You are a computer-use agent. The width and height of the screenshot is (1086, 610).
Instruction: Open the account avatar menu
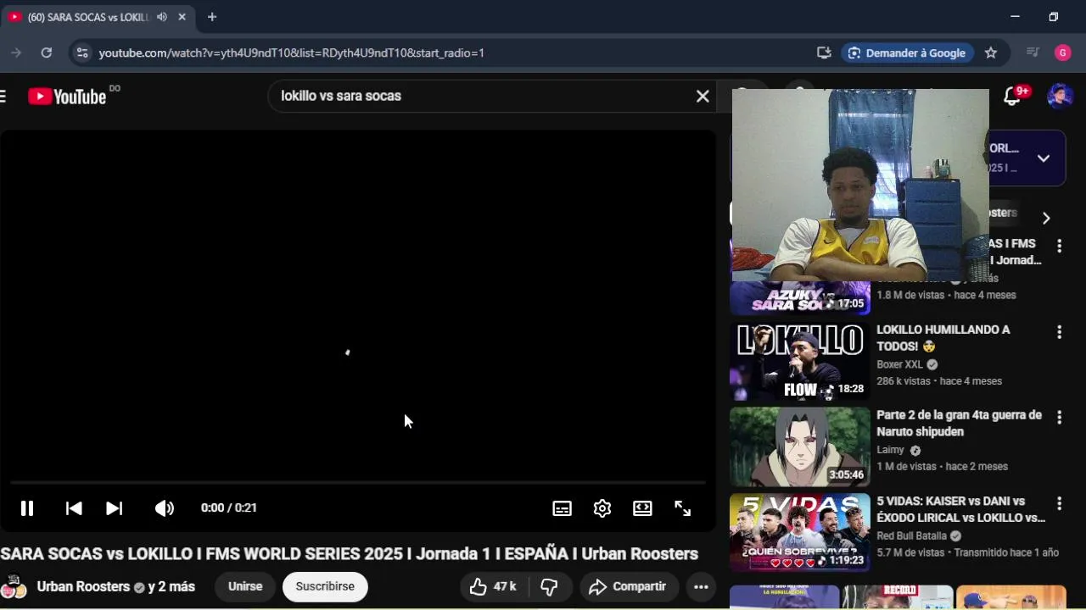click(1060, 96)
